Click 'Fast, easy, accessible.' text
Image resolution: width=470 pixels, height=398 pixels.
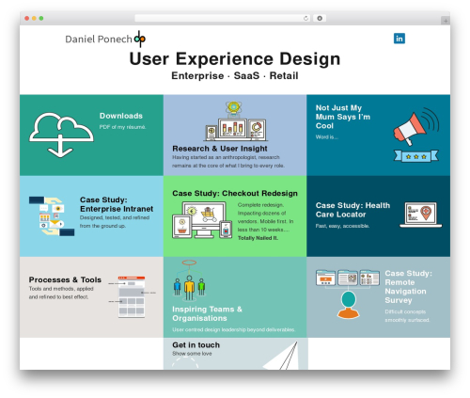coord(342,226)
